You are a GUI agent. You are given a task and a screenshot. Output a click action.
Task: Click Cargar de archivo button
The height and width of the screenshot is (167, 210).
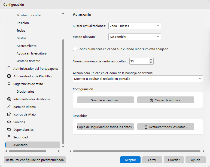pyautogui.click(x=166, y=100)
